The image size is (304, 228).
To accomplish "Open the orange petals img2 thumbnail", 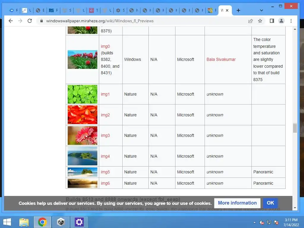I will (83, 115).
